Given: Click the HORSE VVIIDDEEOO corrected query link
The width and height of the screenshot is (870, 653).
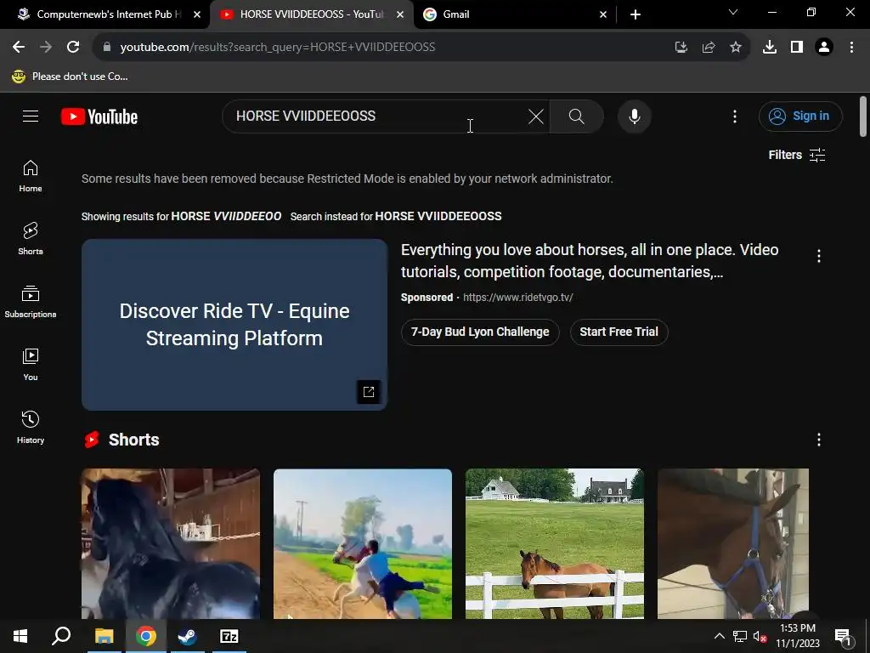Looking at the screenshot, I should point(226,216).
